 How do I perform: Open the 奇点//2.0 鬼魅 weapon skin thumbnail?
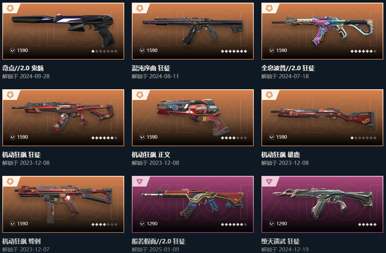[63, 31]
